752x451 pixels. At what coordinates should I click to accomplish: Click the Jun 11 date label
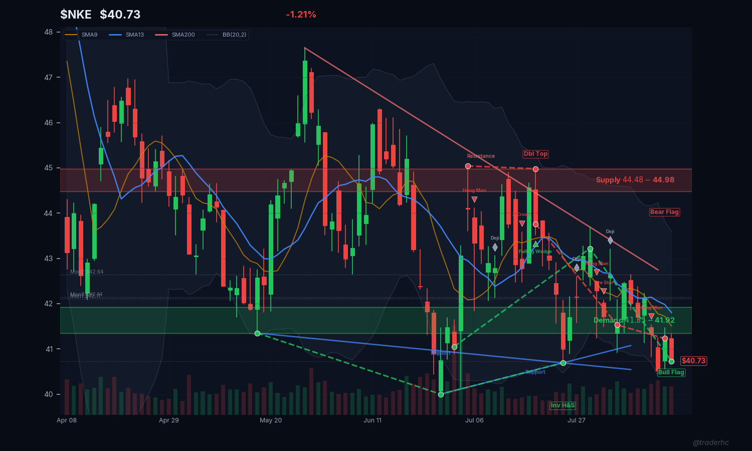pyautogui.click(x=372, y=420)
